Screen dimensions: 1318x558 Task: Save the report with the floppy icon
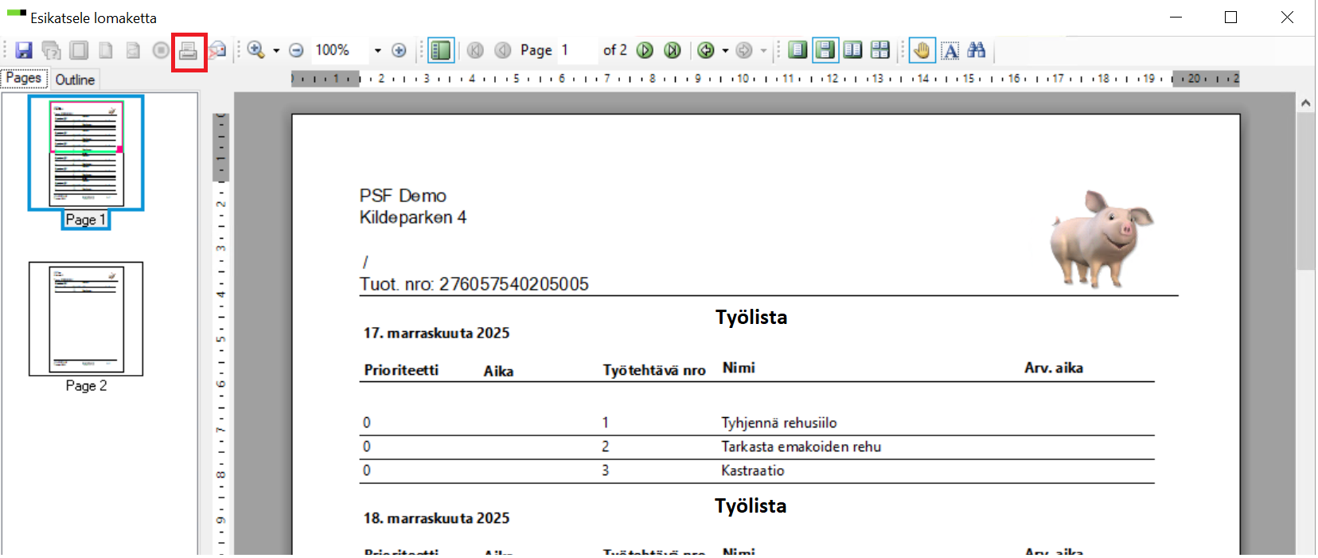pyautogui.click(x=24, y=51)
